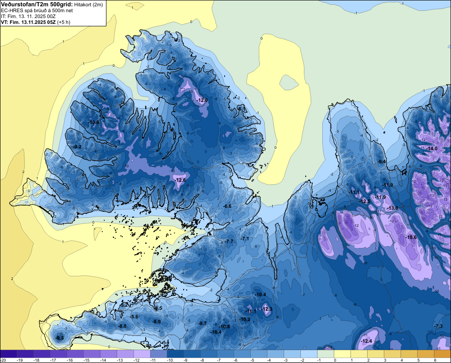Click the -13.0 temperature label
Screen dimensions: 451x363
click(x=393, y=208)
